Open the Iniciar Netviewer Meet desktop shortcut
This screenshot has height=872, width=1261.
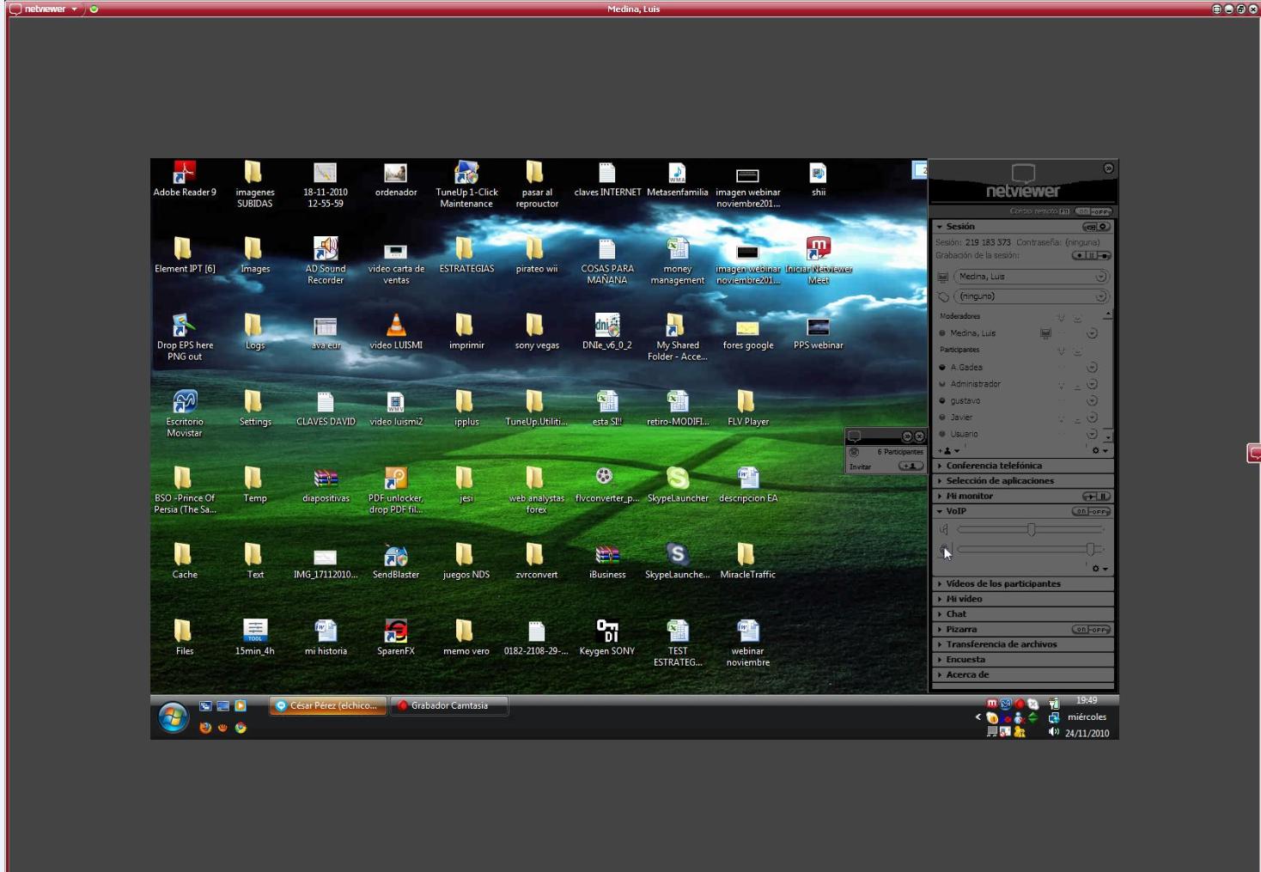(818, 250)
